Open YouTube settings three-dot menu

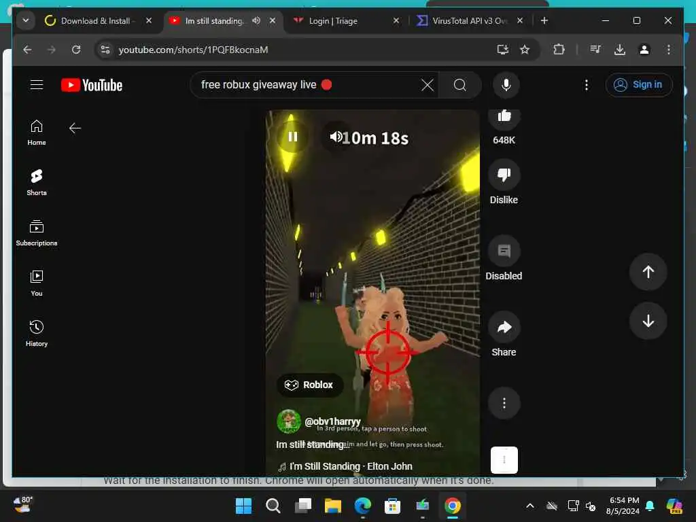coord(587,85)
